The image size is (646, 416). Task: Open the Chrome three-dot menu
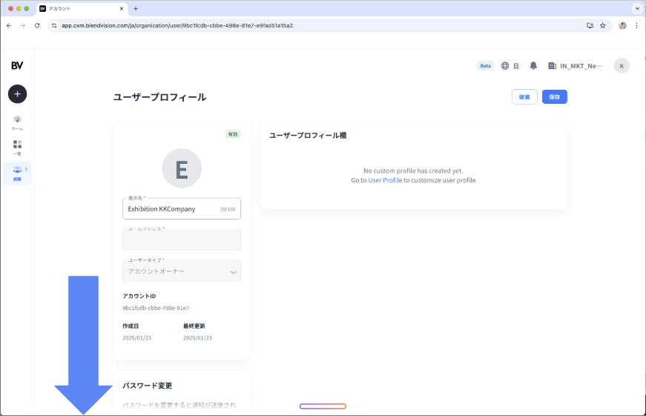click(636, 25)
